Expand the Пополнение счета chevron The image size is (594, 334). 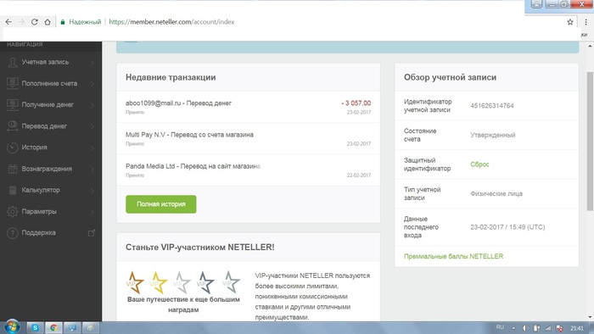pyautogui.click(x=92, y=84)
